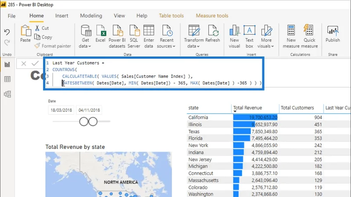This screenshot has height=197, width=351.
Task: Click the Redo arrow icon
Action: tap(7, 42)
